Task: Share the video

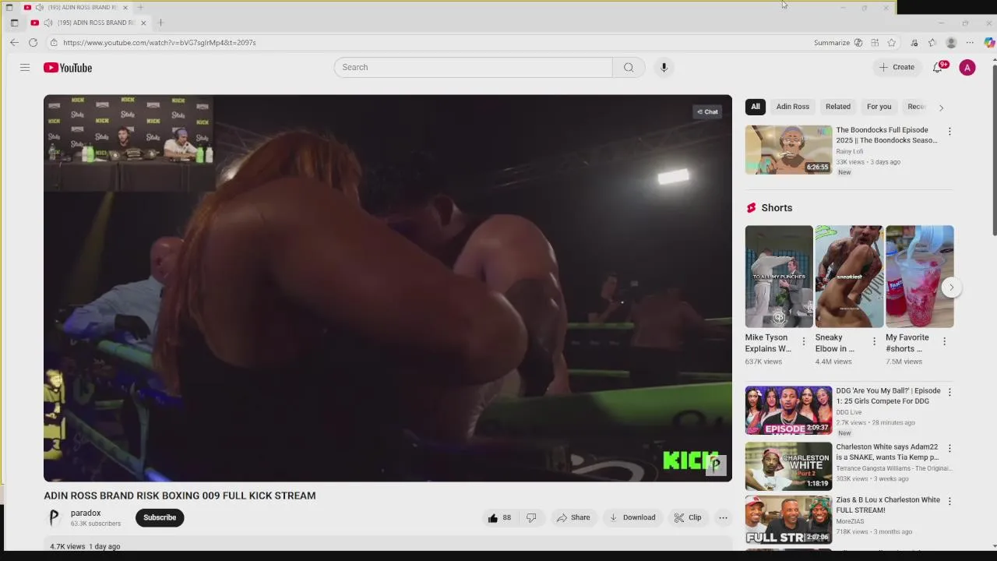Action: tap(573, 517)
